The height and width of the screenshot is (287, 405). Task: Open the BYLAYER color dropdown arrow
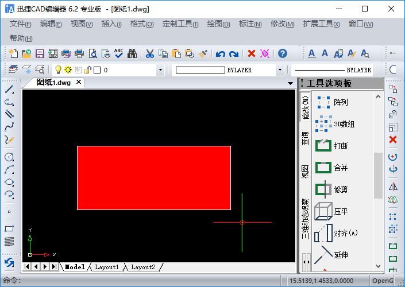coord(280,70)
